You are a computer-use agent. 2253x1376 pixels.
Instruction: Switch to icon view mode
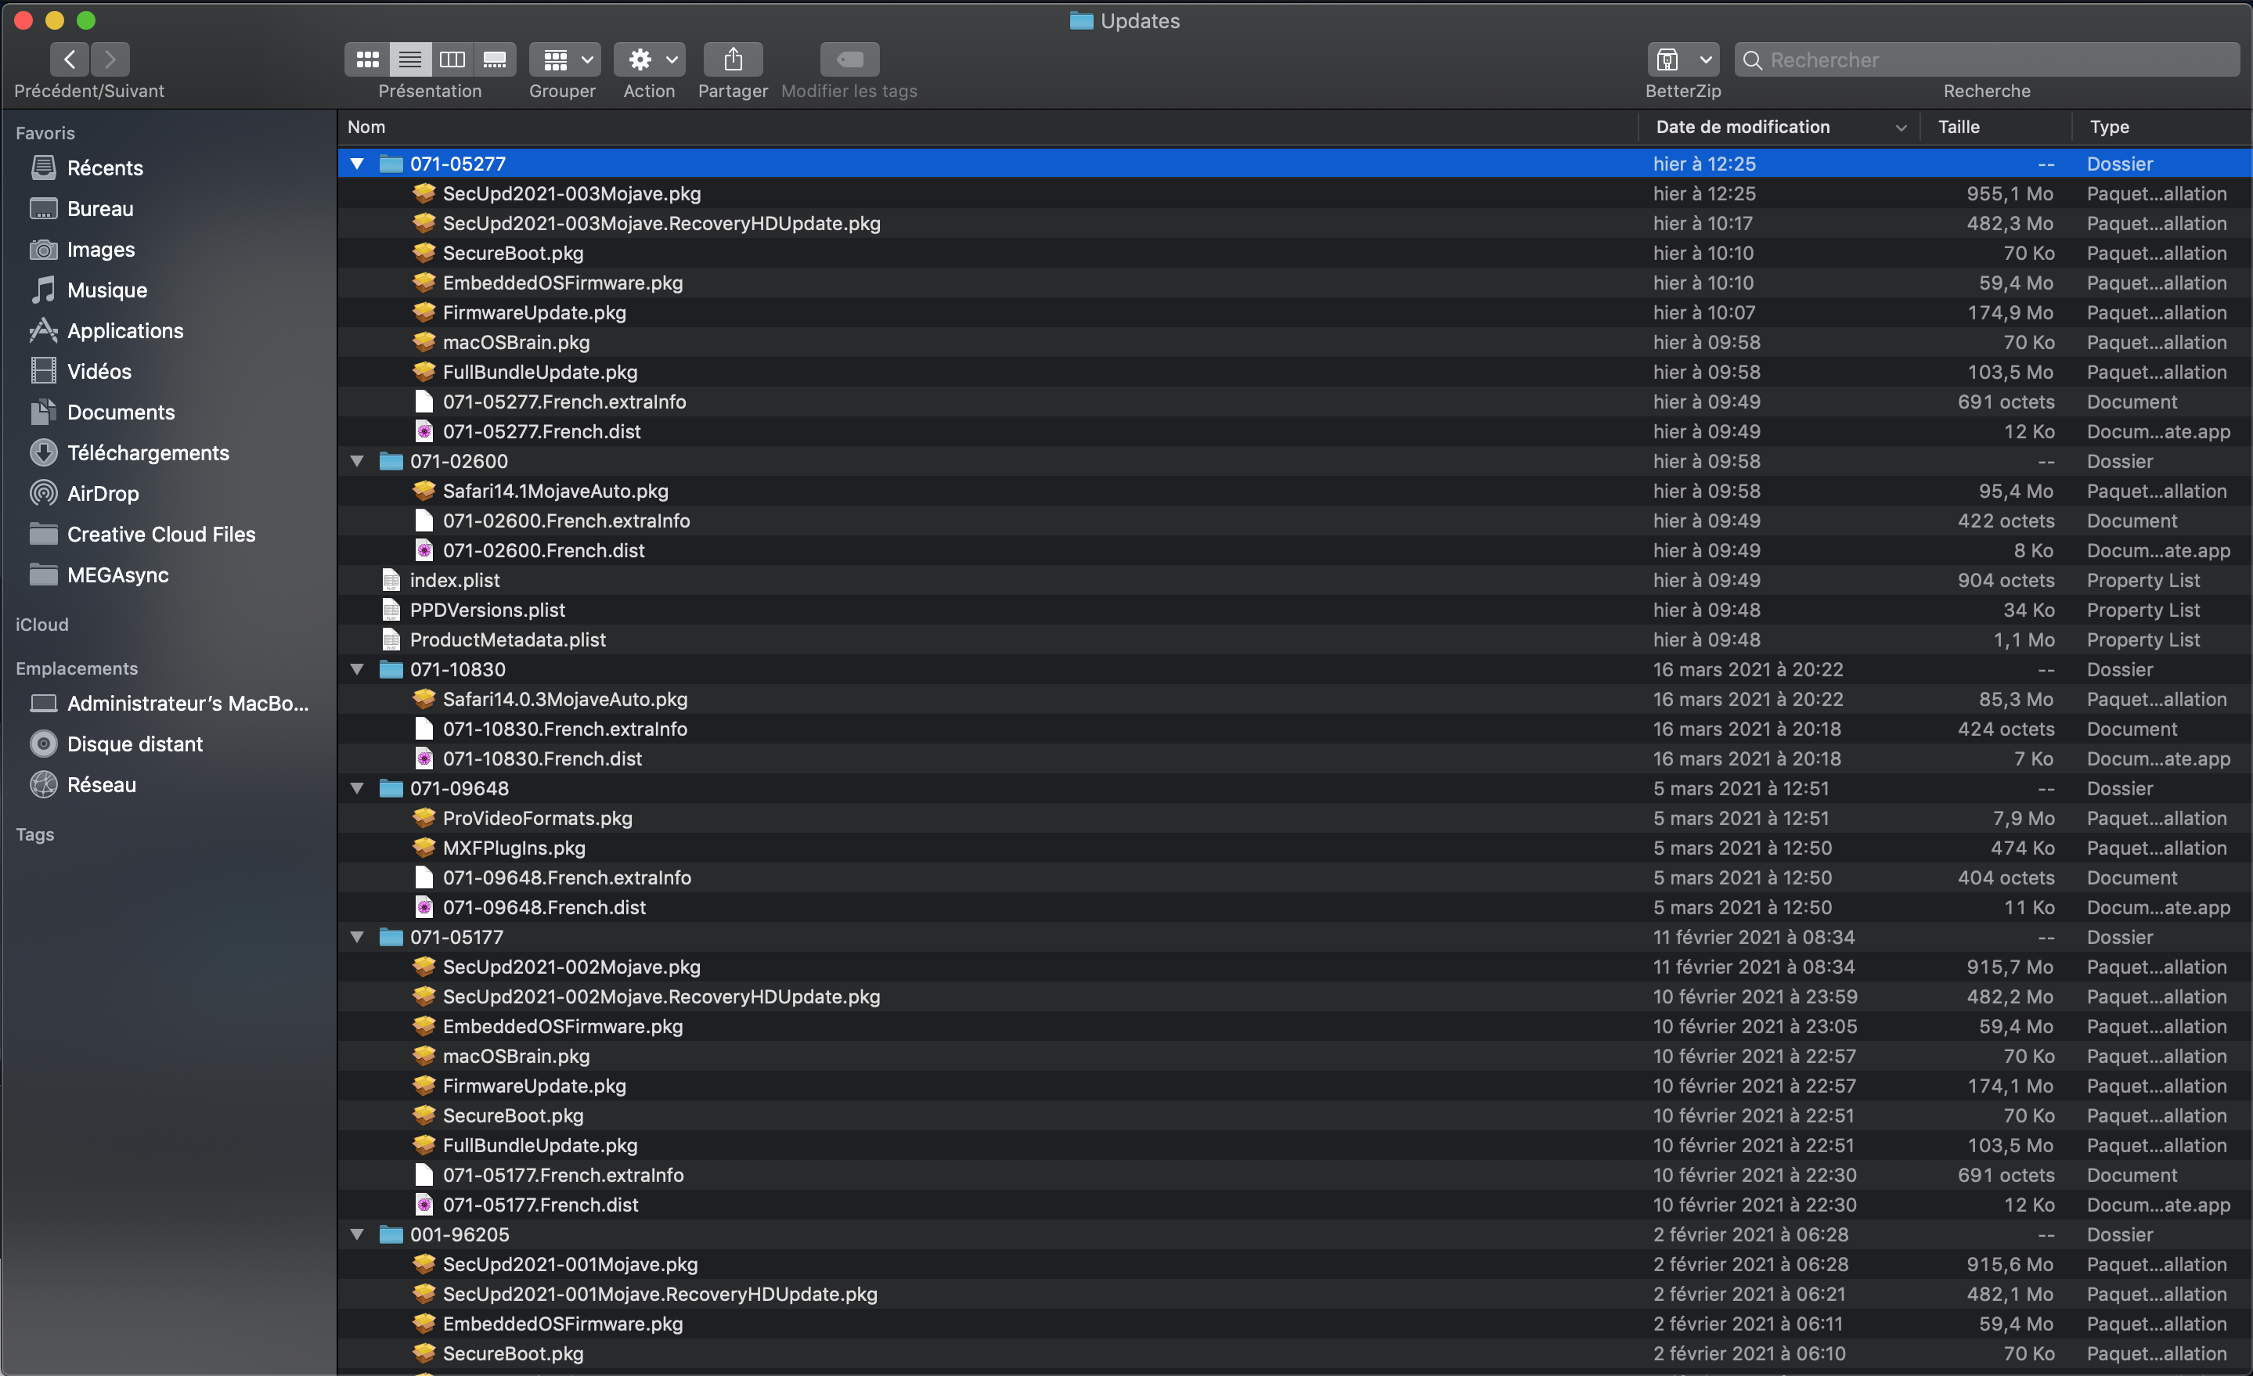[368, 59]
